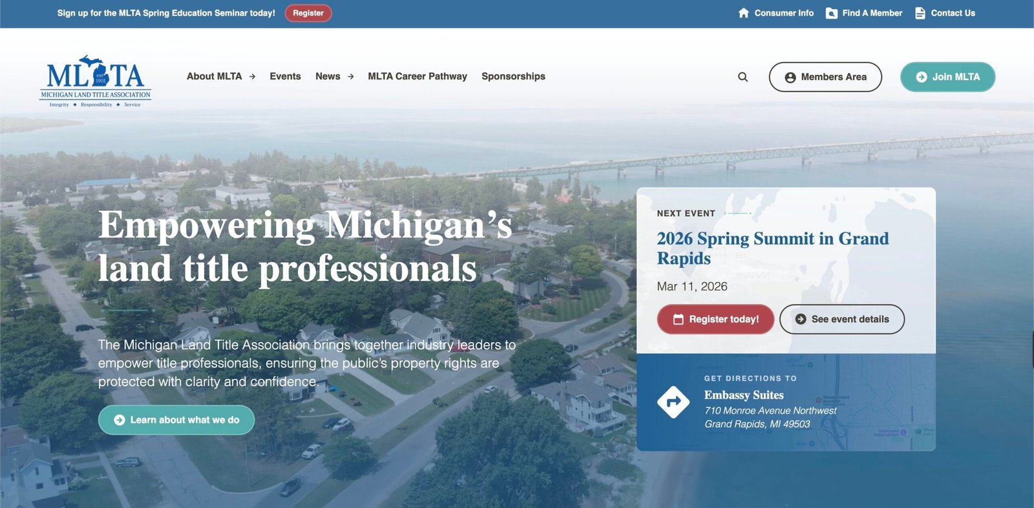Click the directions arrow diamond icon

(673, 402)
